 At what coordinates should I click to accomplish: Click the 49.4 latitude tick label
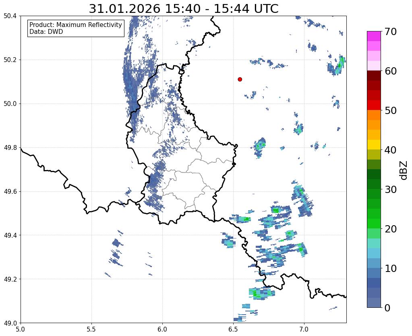pyautogui.click(x=10, y=235)
